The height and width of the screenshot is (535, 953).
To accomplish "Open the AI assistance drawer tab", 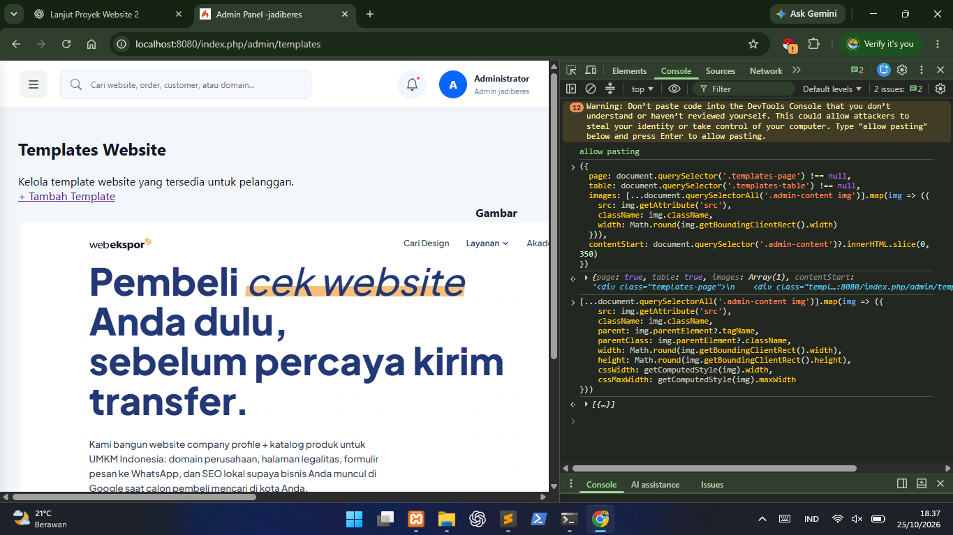I will [655, 484].
